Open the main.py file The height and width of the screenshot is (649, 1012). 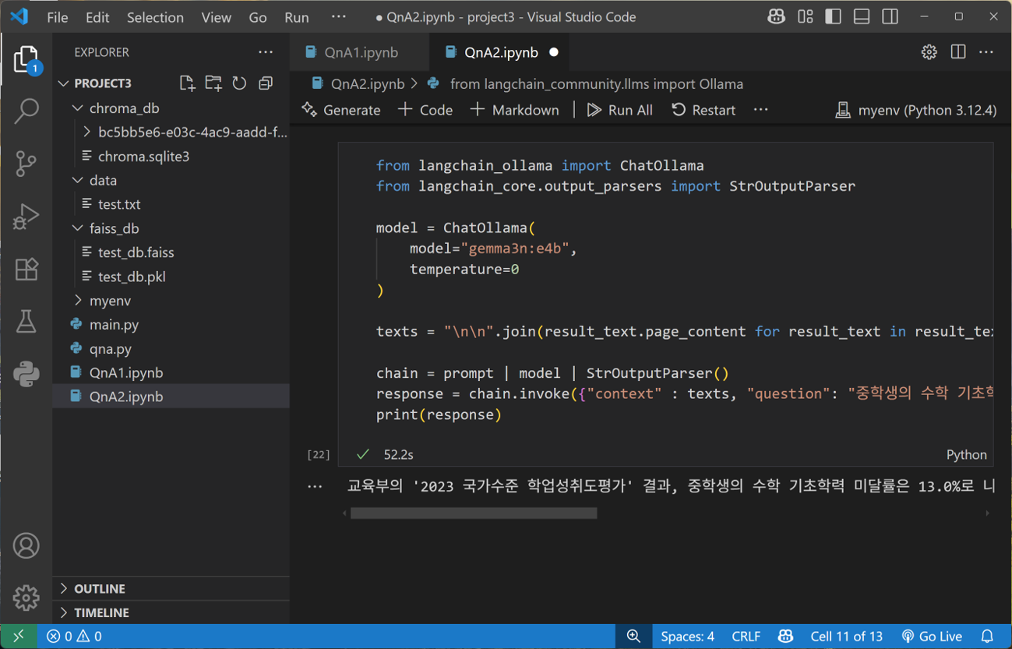[x=114, y=324]
